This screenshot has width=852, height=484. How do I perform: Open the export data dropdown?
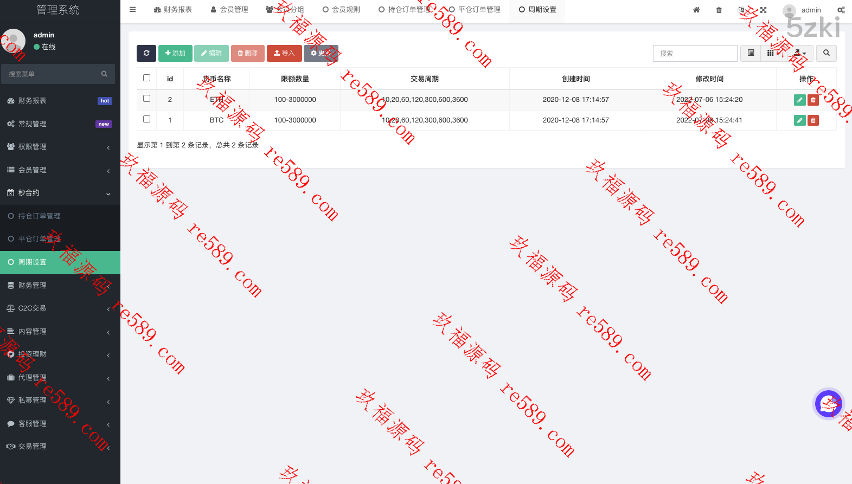click(800, 53)
